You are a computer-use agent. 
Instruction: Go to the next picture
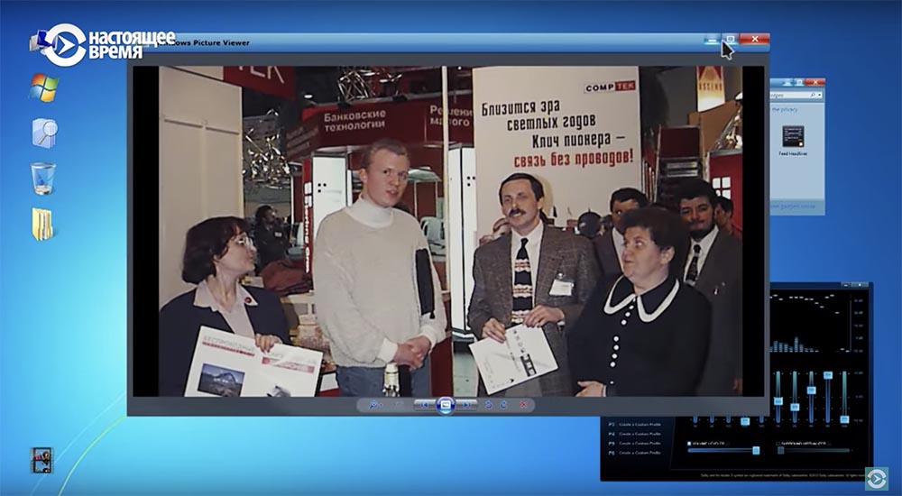(466, 405)
